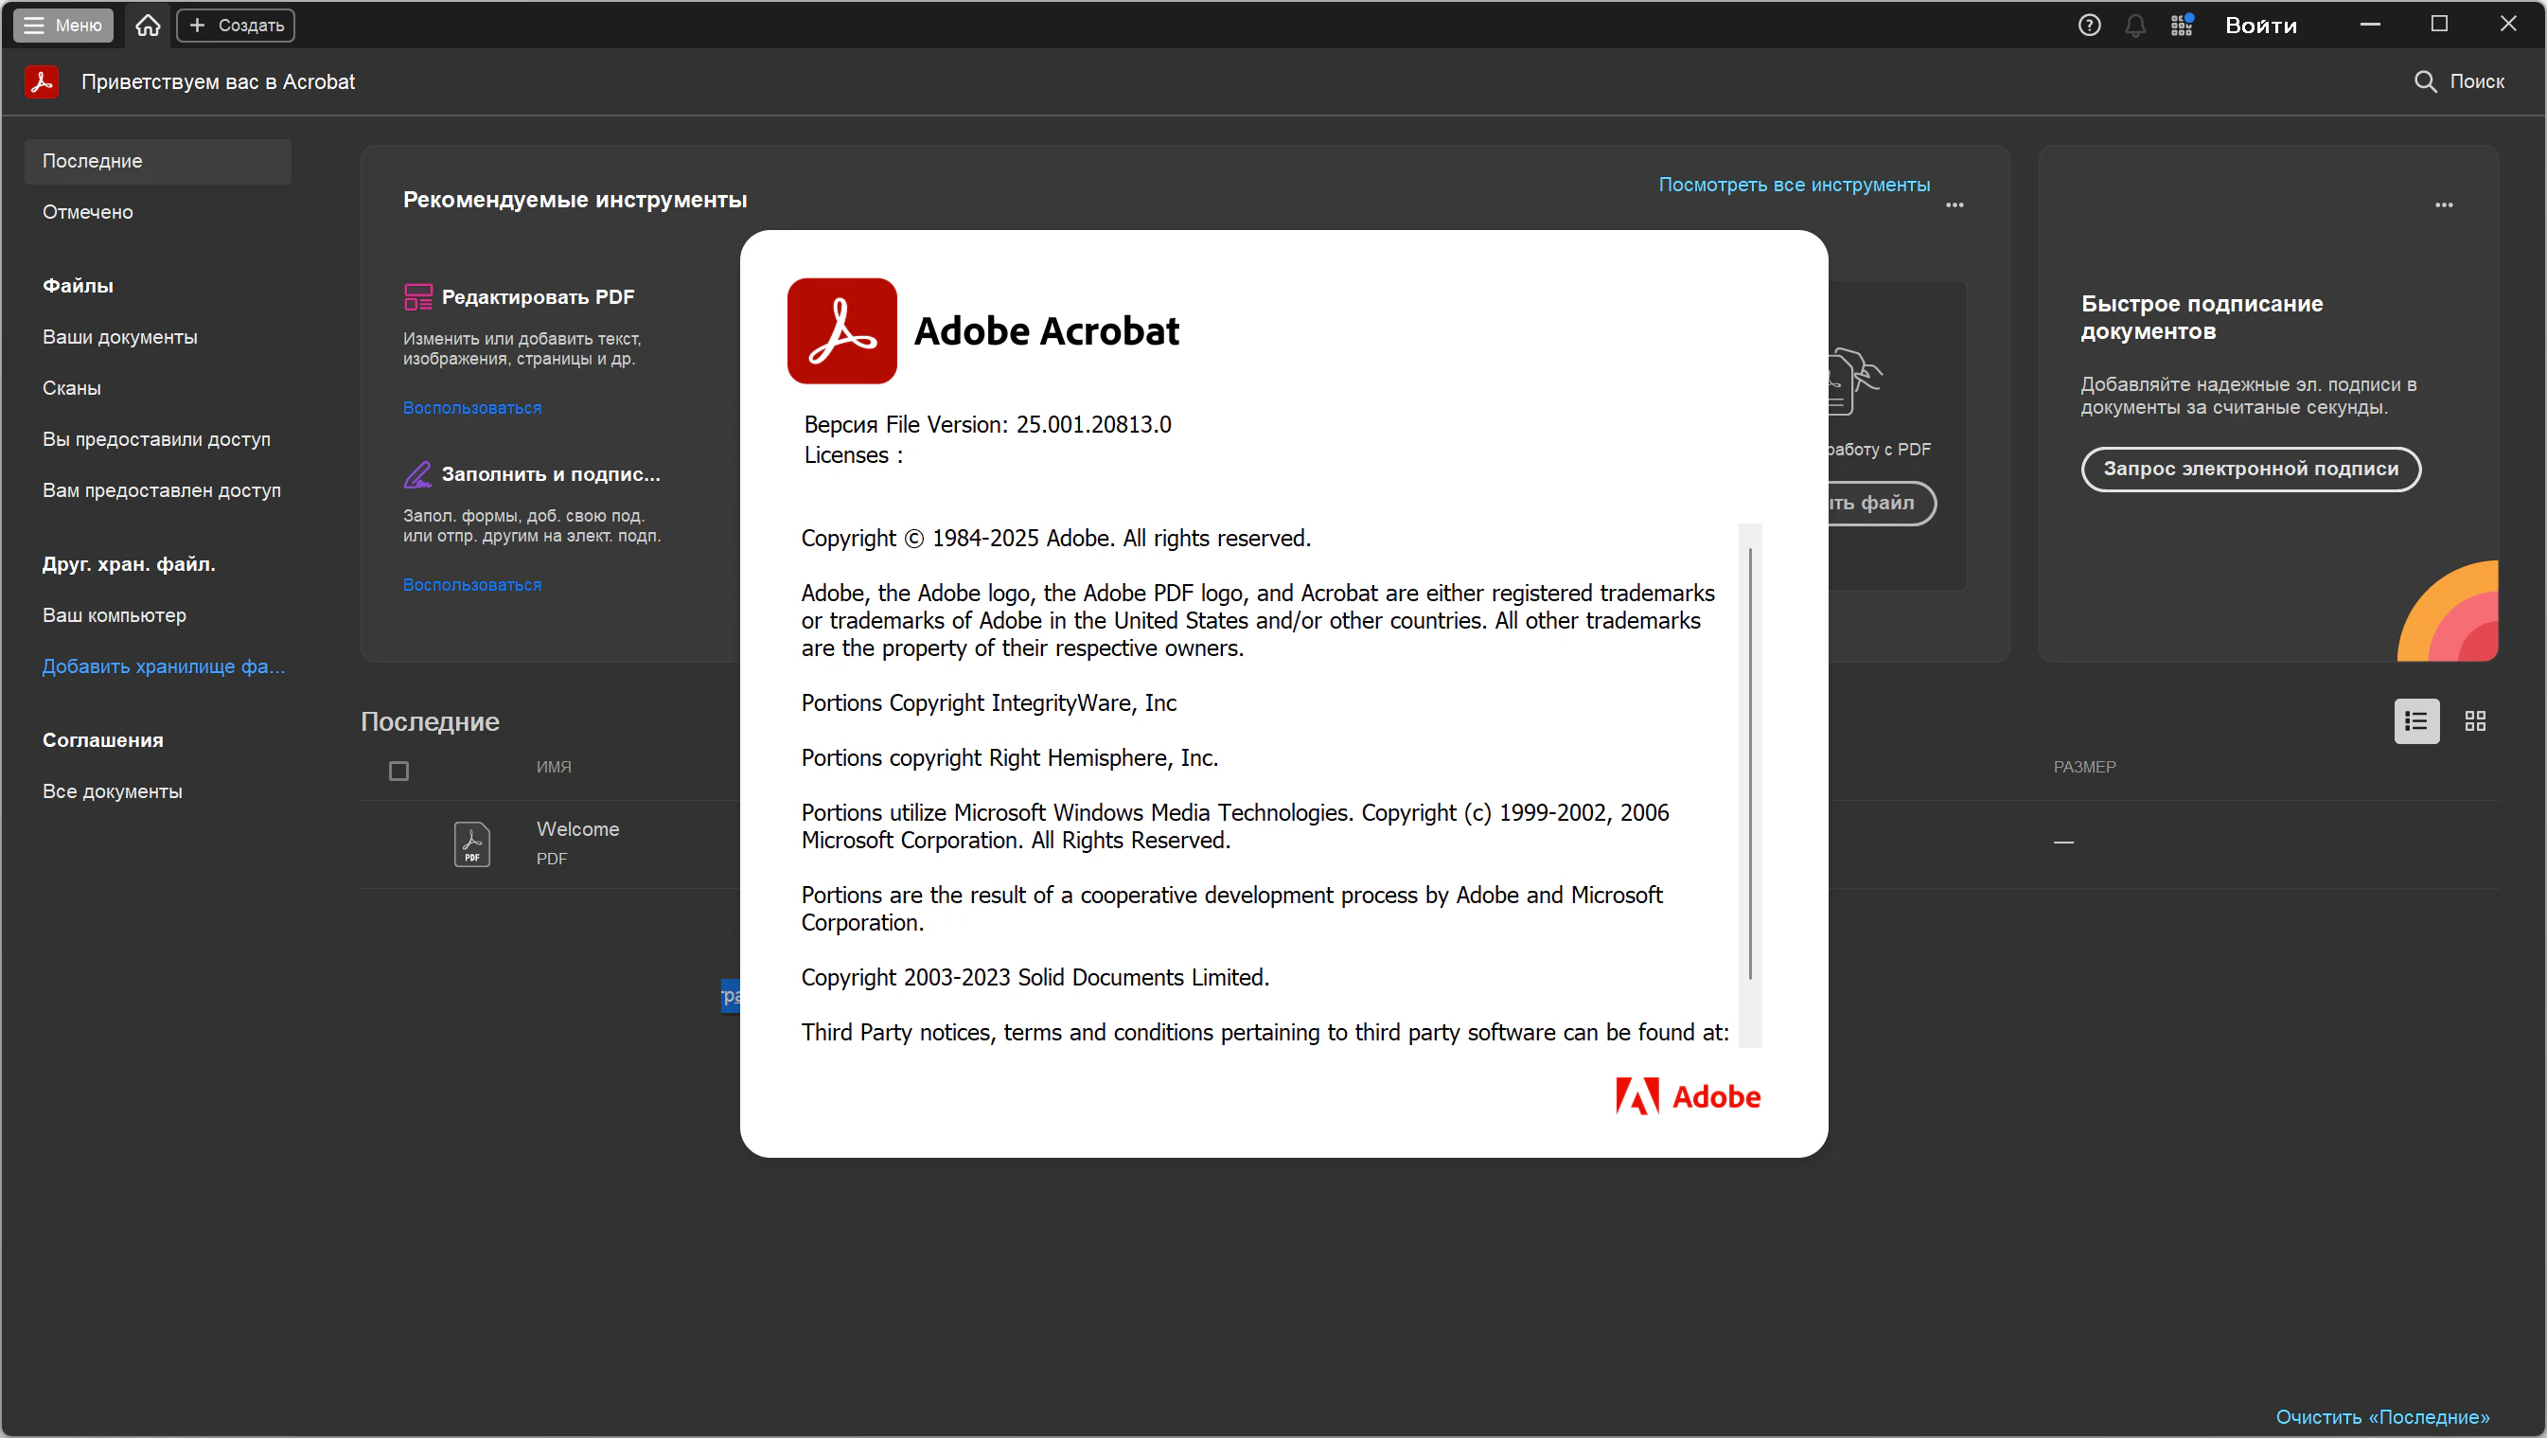Image resolution: width=2547 pixels, height=1438 pixels.
Task: Open the Welcome PDF file row
Action: click(x=577, y=842)
